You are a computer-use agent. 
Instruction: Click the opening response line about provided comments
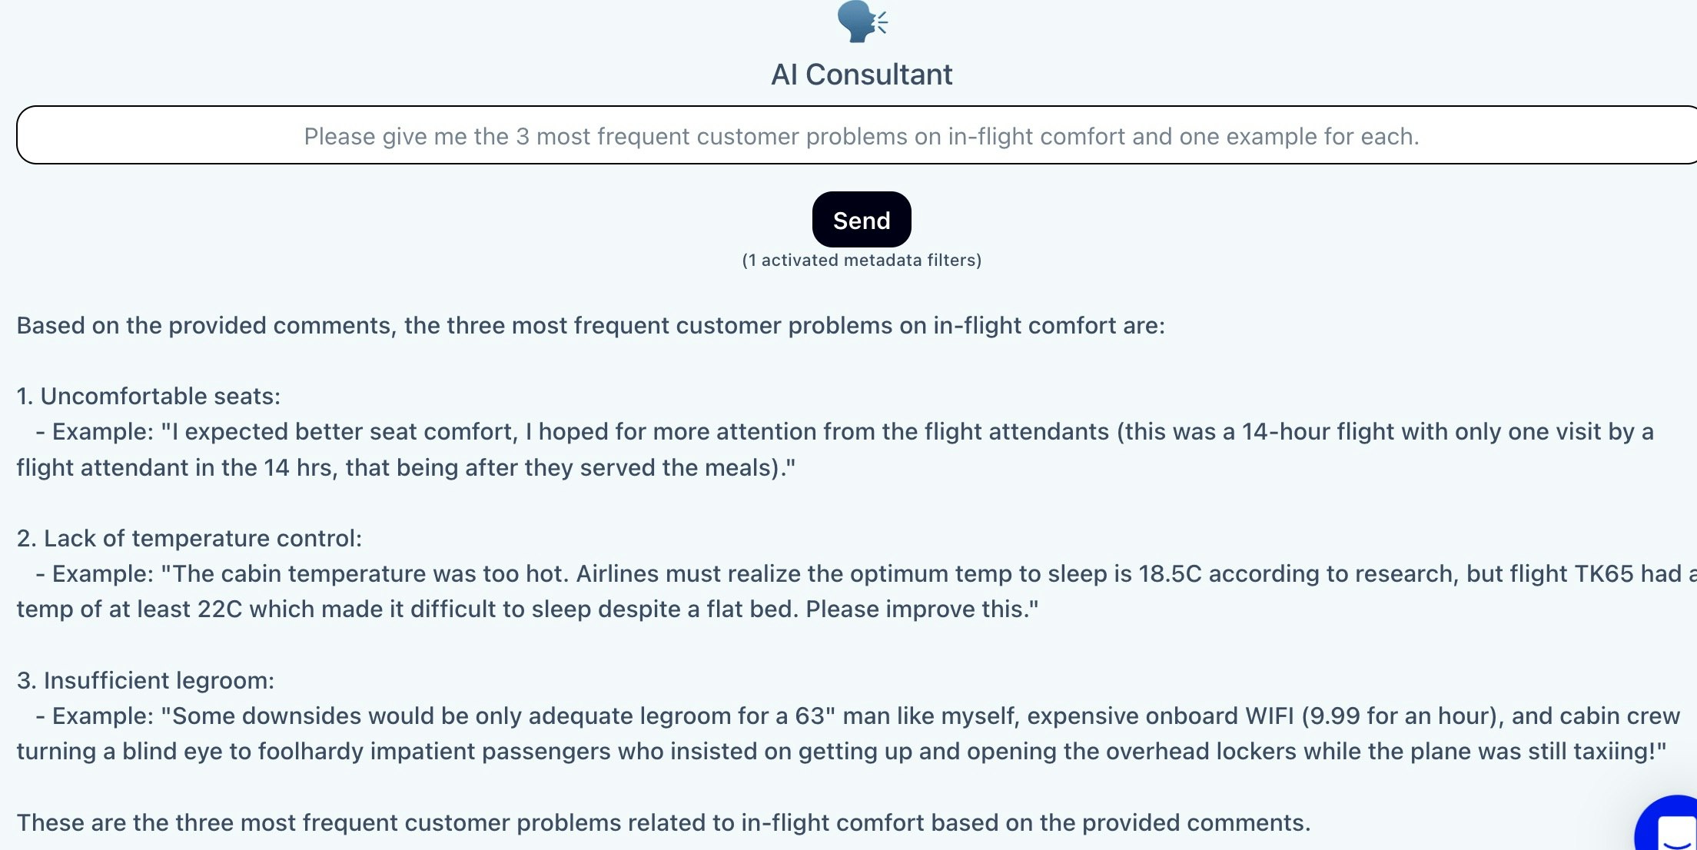click(x=592, y=325)
